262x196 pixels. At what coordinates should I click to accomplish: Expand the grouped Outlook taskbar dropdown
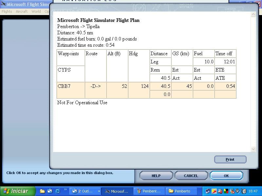[99, 191]
